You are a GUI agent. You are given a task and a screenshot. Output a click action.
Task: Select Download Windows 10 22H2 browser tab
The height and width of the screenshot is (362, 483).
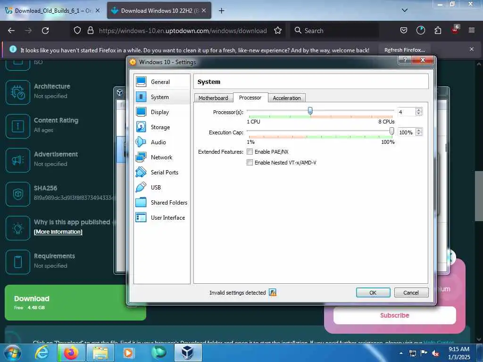pyautogui.click(x=159, y=11)
